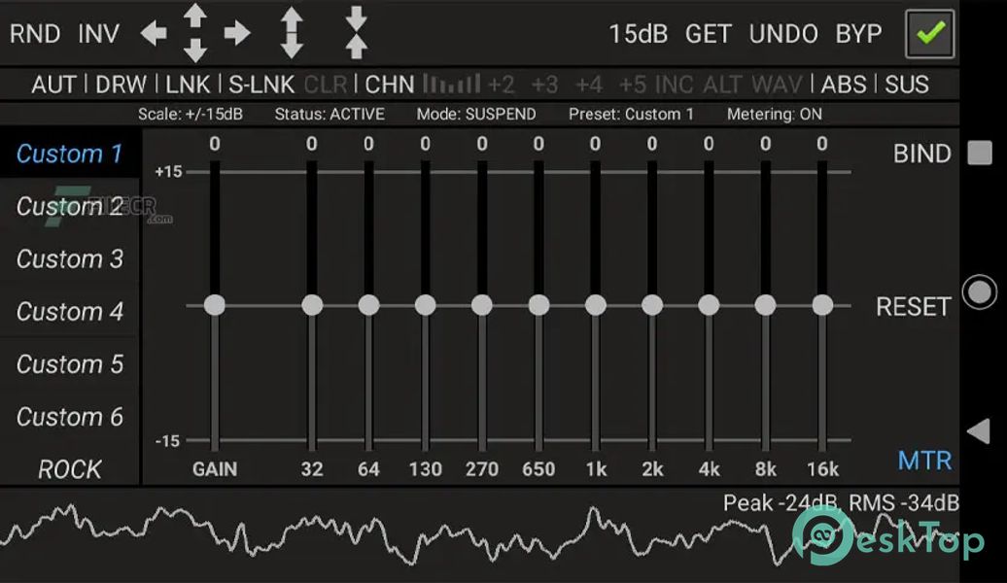The image size is (1007, 583).
Task: Select the Custom 3 preset
Action: coord(69,258)
